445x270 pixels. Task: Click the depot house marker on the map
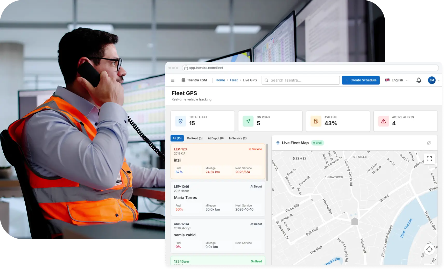point(355,221)
